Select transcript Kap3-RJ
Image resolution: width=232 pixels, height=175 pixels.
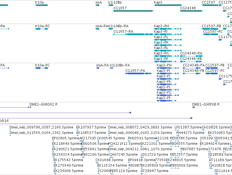click(168, 40)
